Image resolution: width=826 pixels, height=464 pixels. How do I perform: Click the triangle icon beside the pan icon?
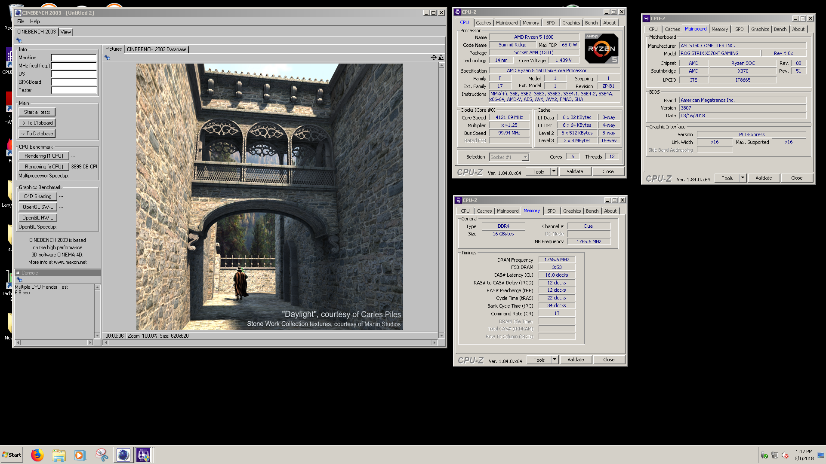pos(441,57)
